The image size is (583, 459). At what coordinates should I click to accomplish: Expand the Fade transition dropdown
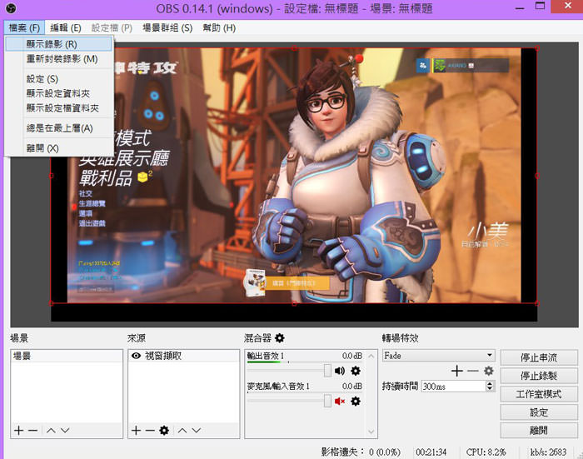[490, 355]
